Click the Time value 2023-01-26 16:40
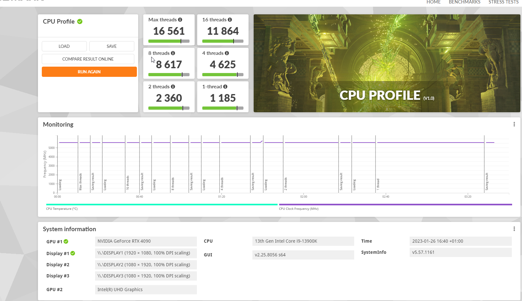 (460, 241)
